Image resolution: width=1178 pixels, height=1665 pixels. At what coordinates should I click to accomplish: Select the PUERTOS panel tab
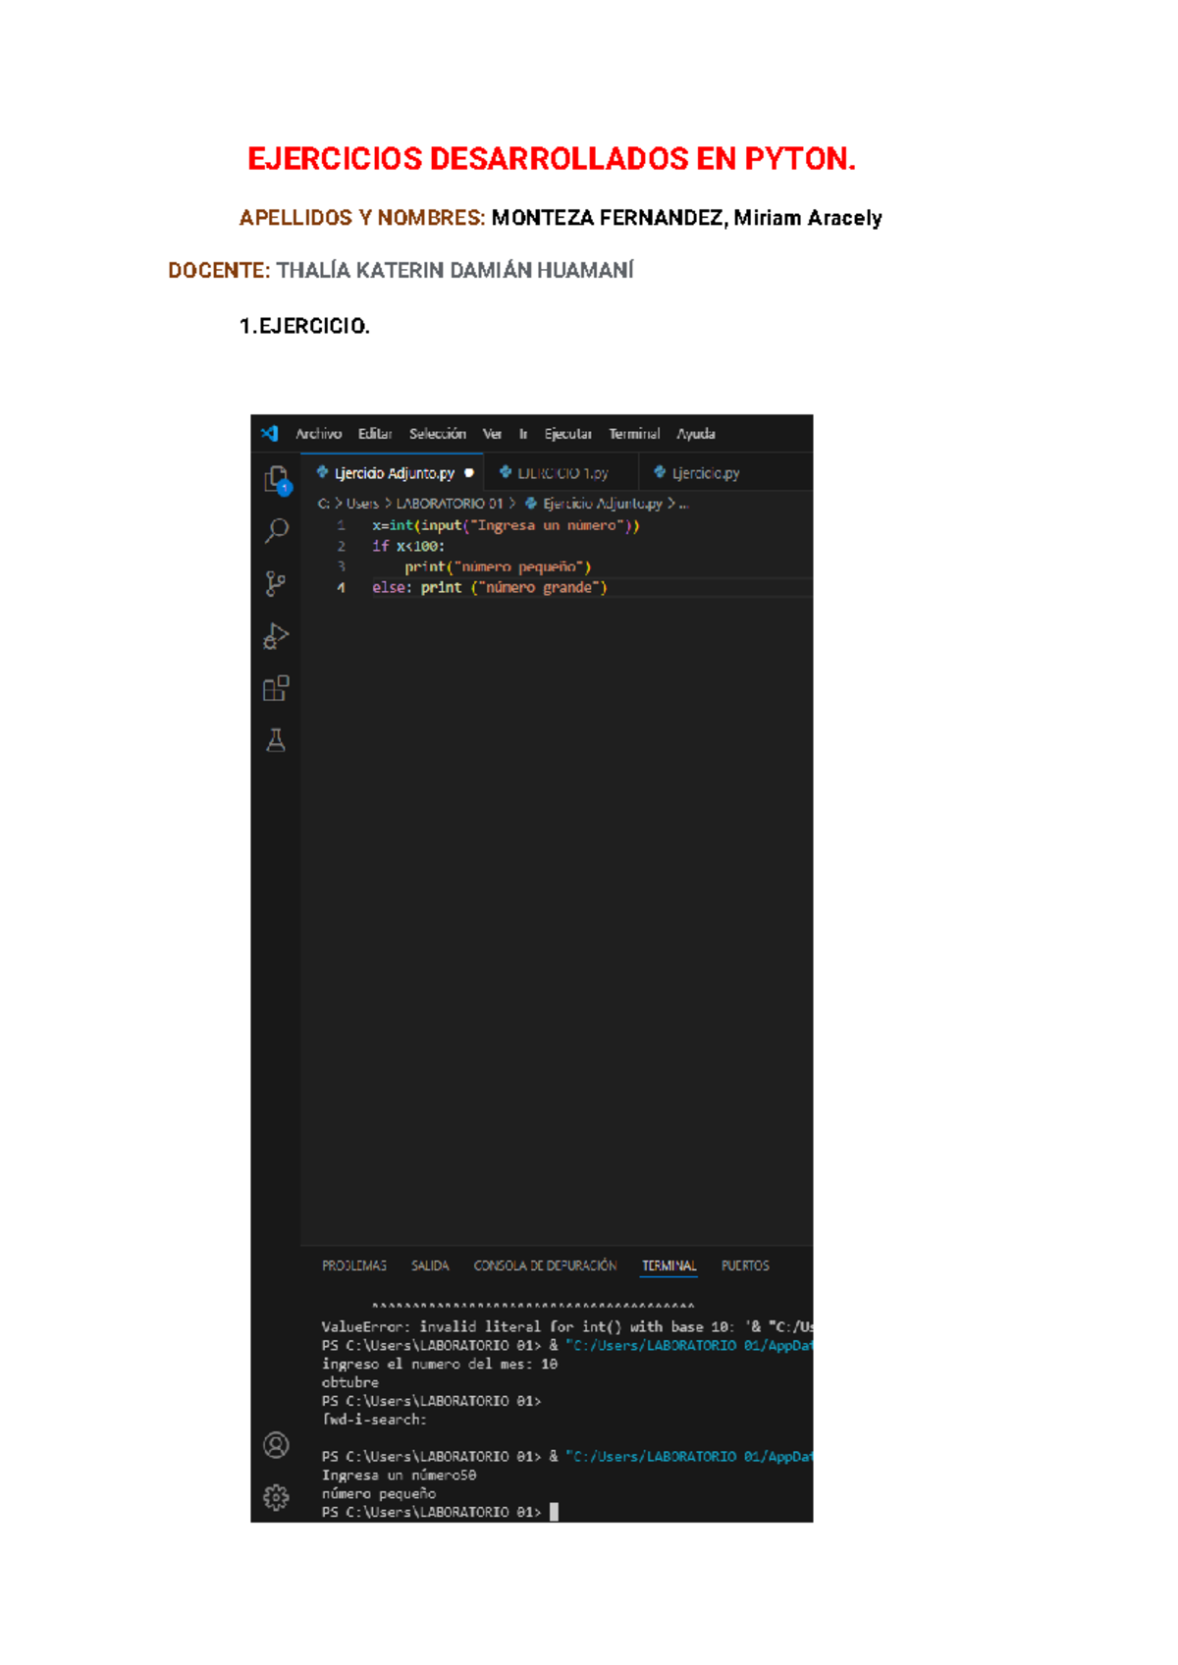[x=745, y=1265]
